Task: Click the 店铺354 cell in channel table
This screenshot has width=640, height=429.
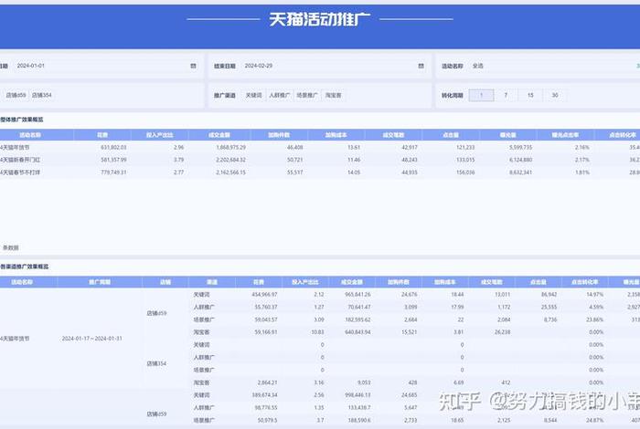Action: pyautogui.click(x=156, y=363)
